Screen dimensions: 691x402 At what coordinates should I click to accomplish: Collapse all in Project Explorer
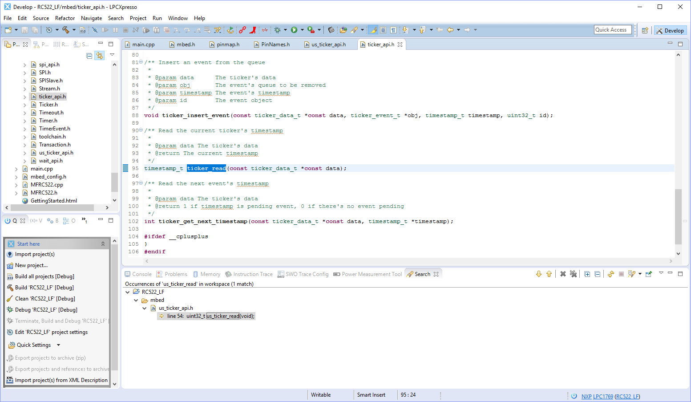pos(89,56)
